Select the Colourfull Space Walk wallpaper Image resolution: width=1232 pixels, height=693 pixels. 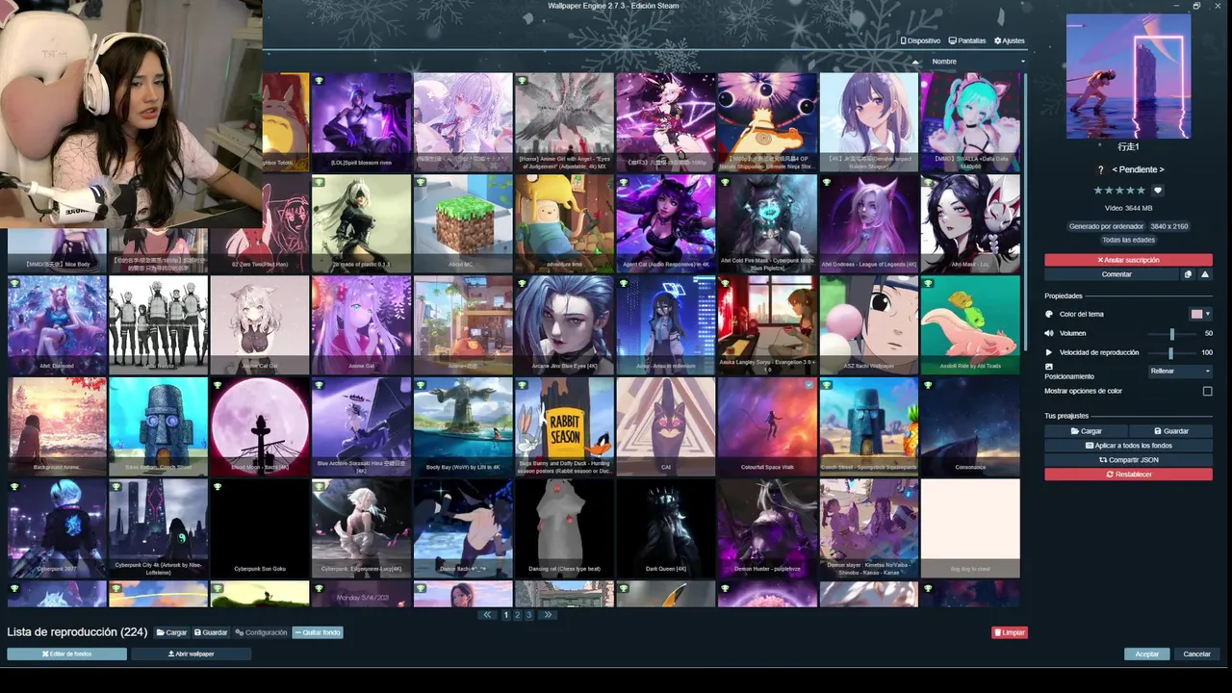(x=767, y=426)
